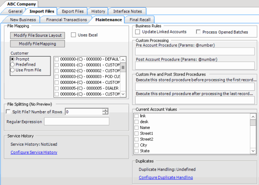Enable the Process Opened Batches checkbox
Image resolution: width=259 pixels, height=185 pixels.
tap(199, 32)
